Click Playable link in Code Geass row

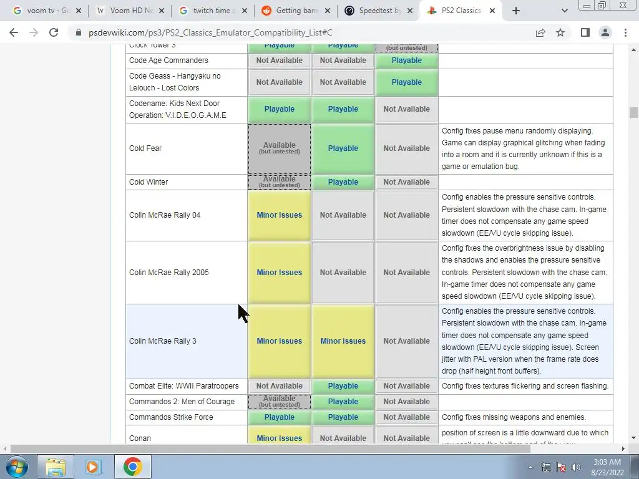(x=406, y=82)
